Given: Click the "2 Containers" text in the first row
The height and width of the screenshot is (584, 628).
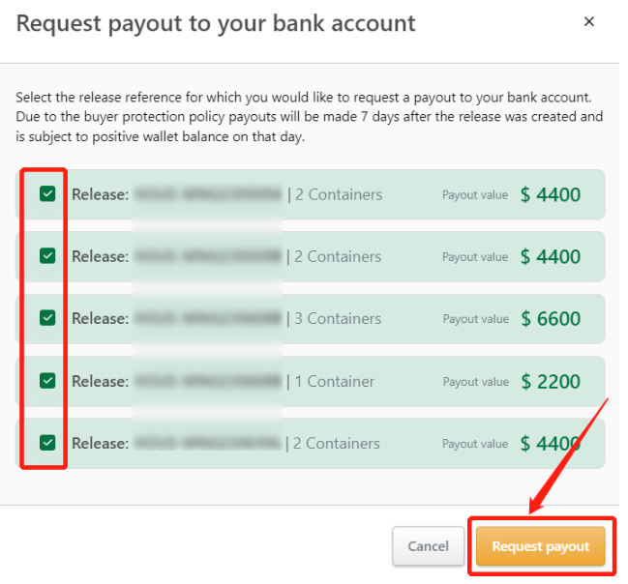Looking at the screenshot, I should tap(339, 194).
